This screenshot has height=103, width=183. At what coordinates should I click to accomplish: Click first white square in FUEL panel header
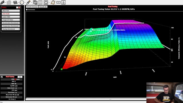(17, 7)
